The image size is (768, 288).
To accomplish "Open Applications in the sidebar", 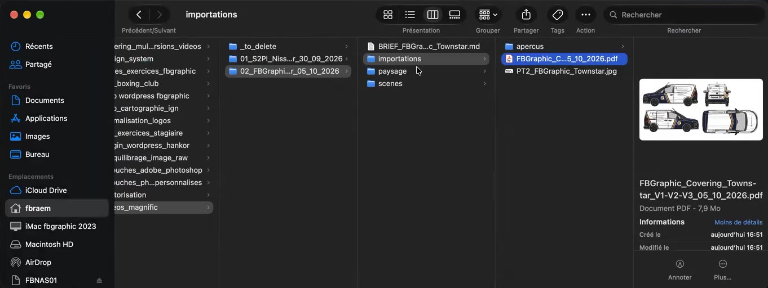I will [57, 118].
